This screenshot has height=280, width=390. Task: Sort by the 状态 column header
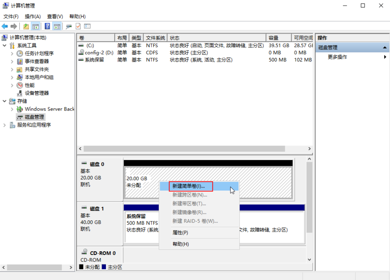pyautogui.click(x=217, y=38)
